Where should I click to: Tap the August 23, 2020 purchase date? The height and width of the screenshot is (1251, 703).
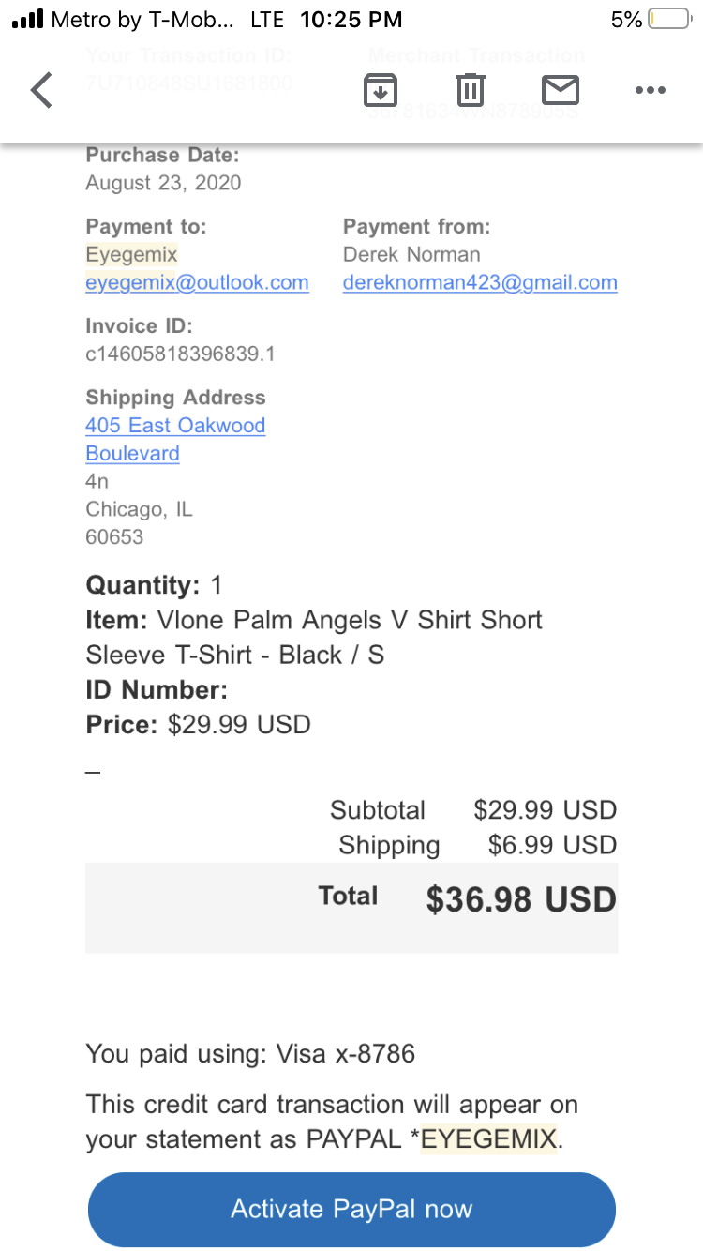163,183
